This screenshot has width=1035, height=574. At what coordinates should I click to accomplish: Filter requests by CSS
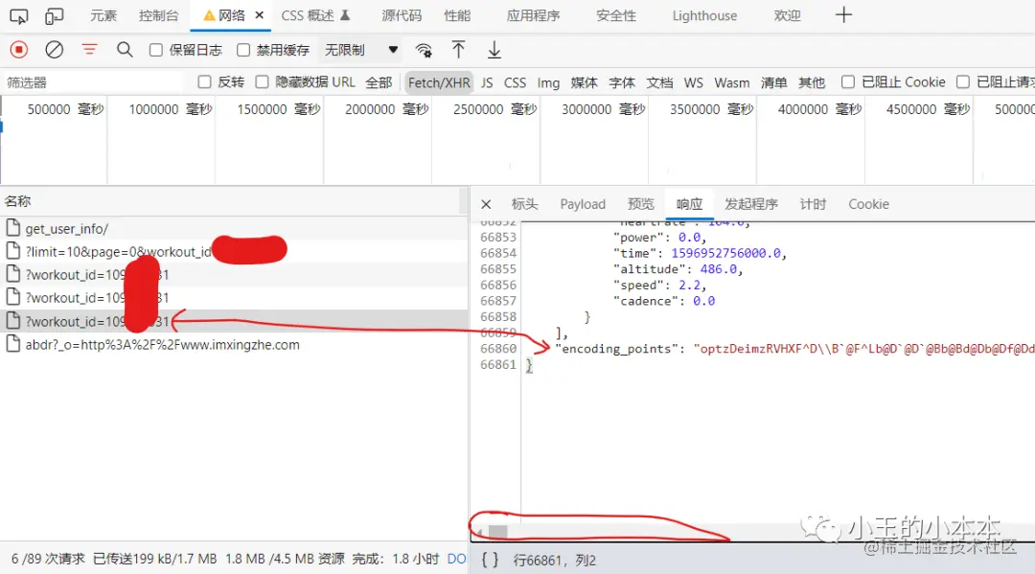pos(515,82)
